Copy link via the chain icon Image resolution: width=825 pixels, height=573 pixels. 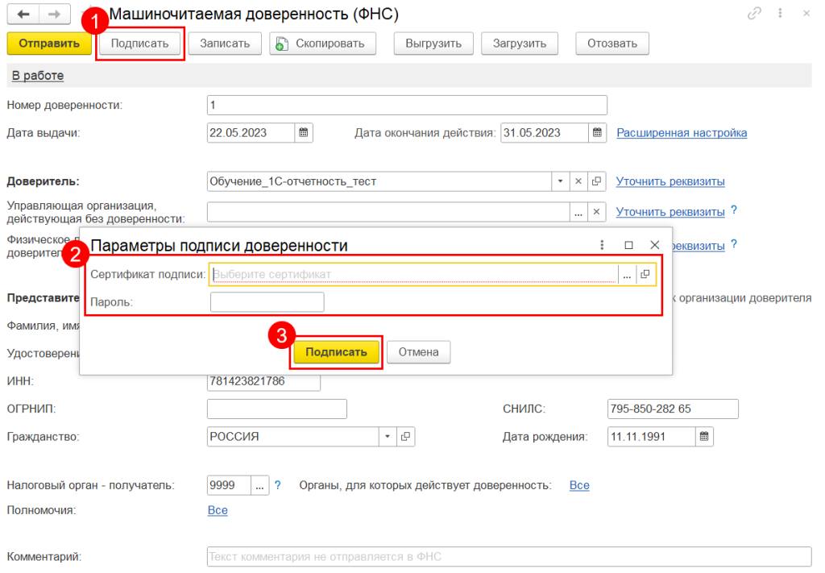point(754,14)
